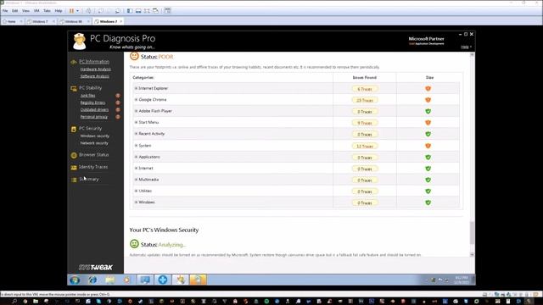Expand the Windows category row

[x=136, y=202]
